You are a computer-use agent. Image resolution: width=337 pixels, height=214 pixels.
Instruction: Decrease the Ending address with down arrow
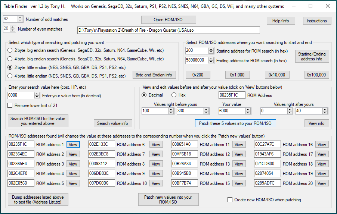click(x=211, y=62)
